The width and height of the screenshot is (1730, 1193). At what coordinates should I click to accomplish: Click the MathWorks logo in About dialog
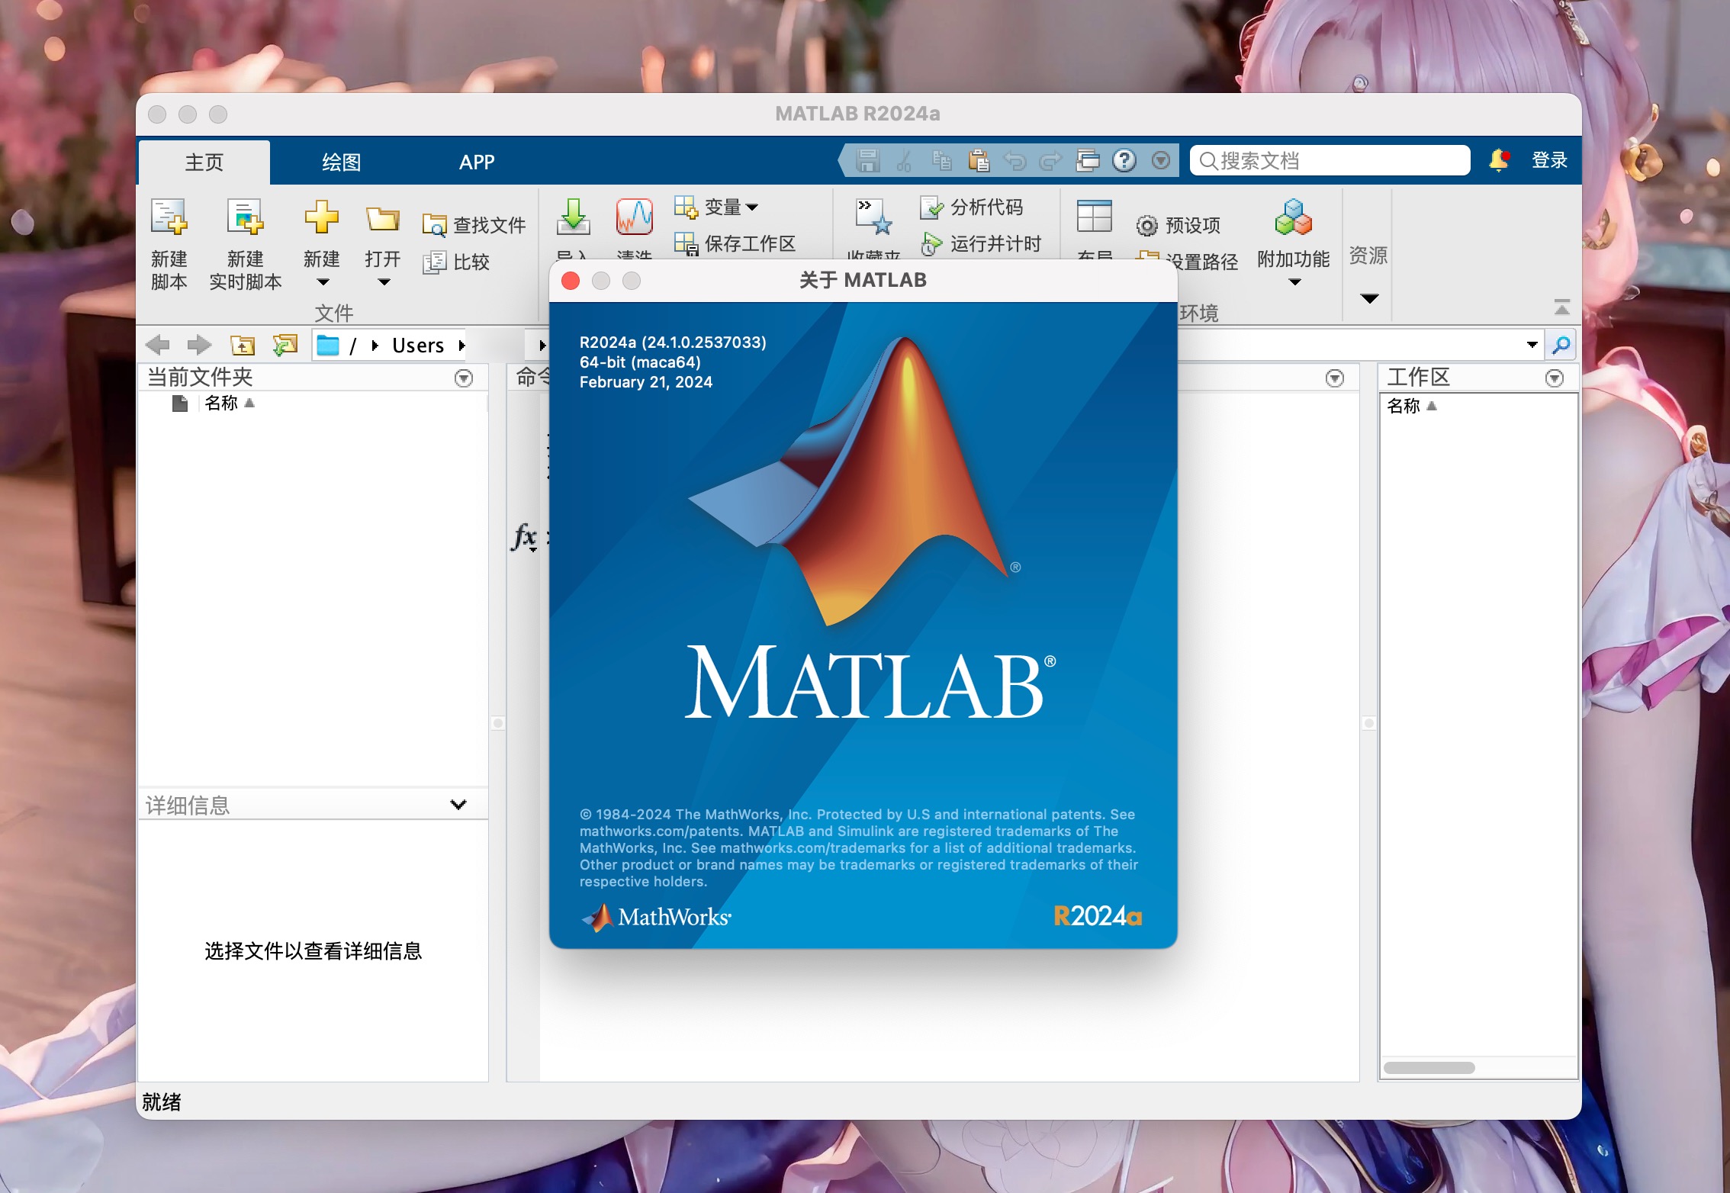[657, 916]
